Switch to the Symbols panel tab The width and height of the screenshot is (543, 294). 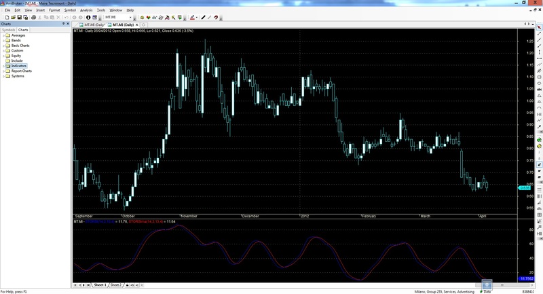[x=8, y=30]
